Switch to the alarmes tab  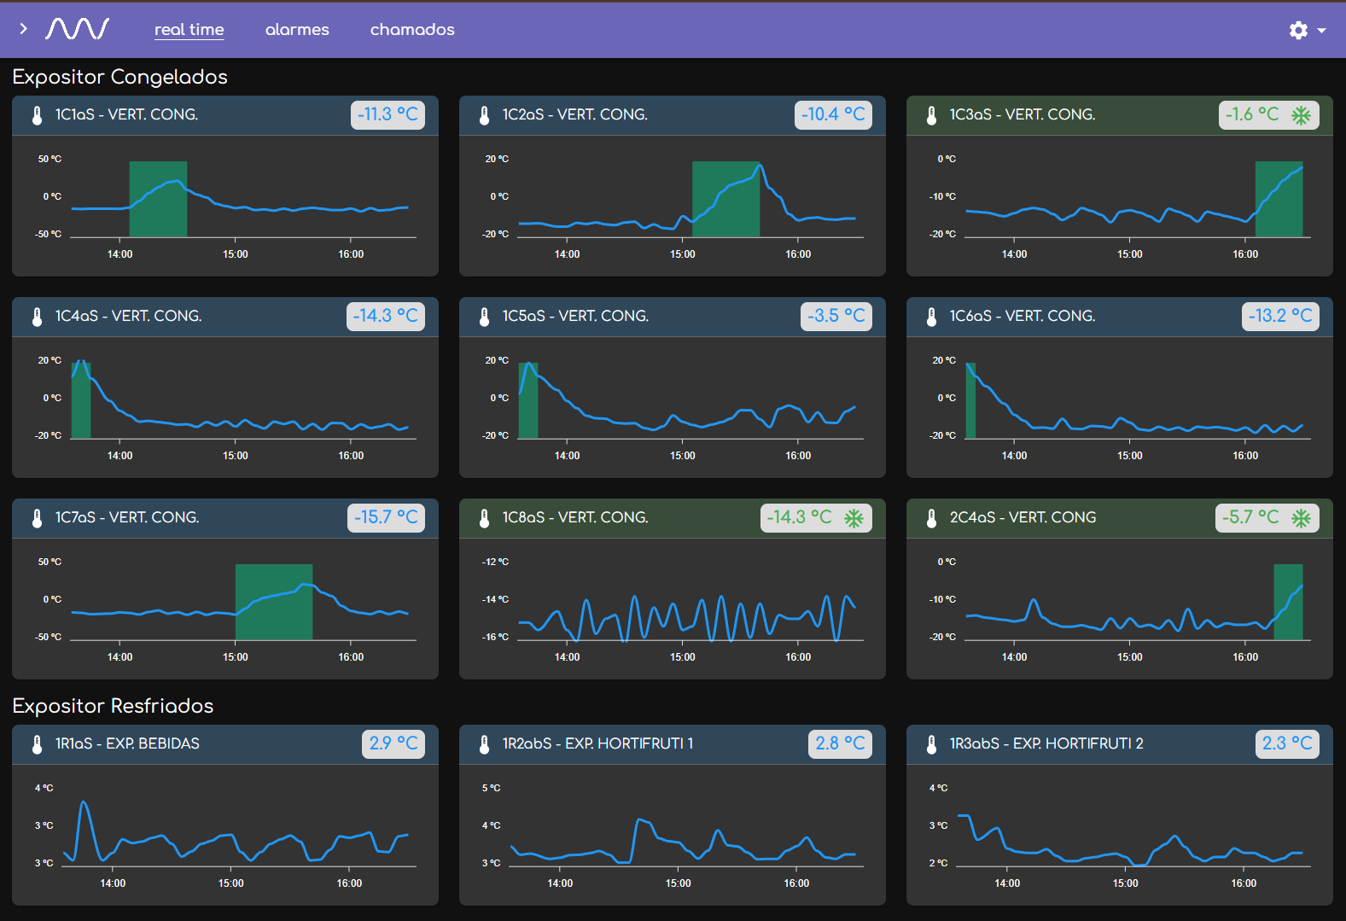(x=297, y=30)
